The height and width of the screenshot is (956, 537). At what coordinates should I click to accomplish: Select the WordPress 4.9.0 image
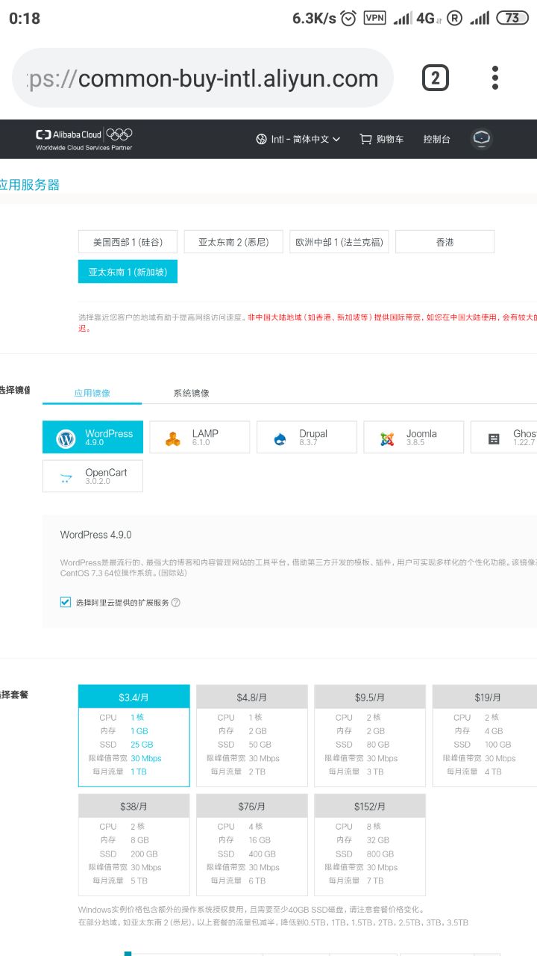pos(92,438)
